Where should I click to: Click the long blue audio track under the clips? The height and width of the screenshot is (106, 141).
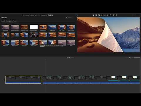[x=91, y=83]
